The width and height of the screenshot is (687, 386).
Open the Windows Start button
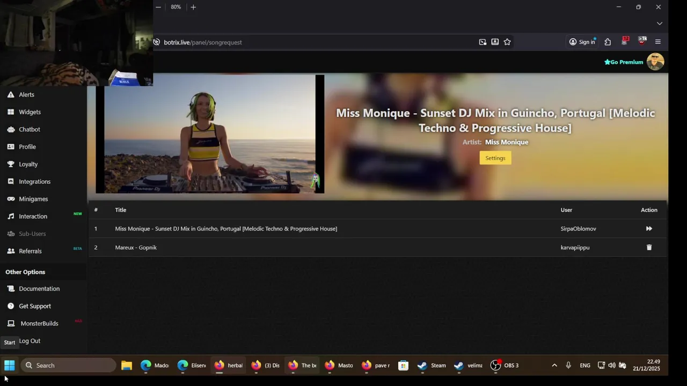point(10,366)
